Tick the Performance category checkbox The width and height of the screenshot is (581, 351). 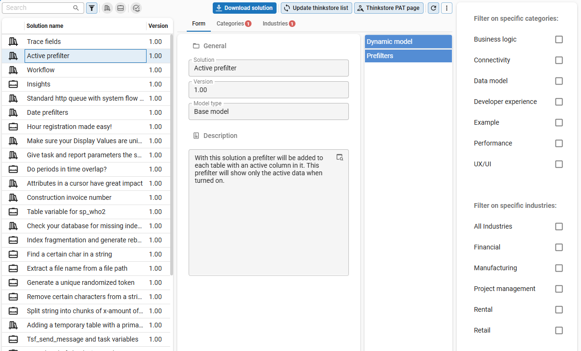click(559, 143)
